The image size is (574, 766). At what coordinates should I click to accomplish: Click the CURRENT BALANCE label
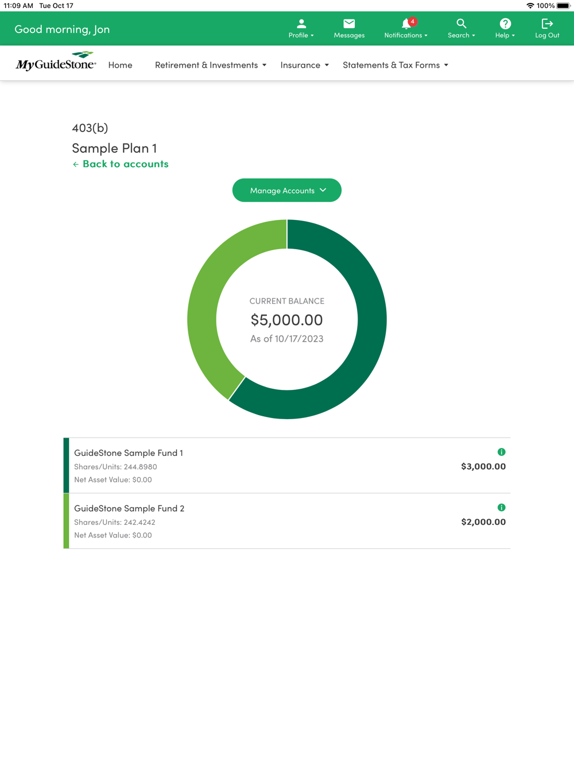pos(287,301)
